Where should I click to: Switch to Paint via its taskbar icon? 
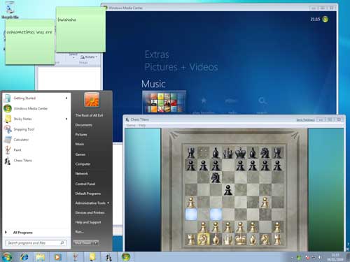click(x=75, y=257)
